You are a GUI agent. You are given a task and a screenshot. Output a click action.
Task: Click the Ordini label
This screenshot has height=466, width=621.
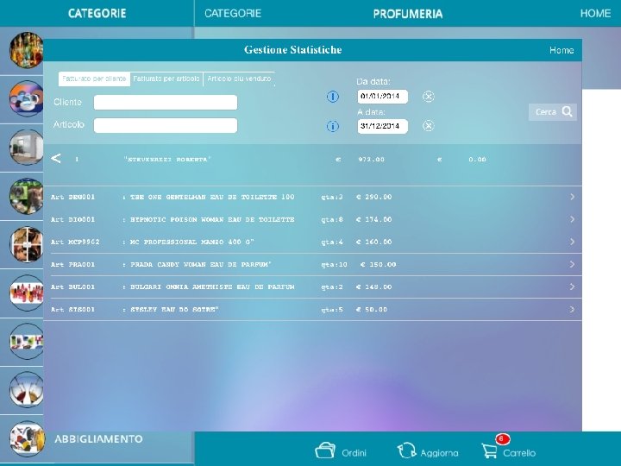354,453
